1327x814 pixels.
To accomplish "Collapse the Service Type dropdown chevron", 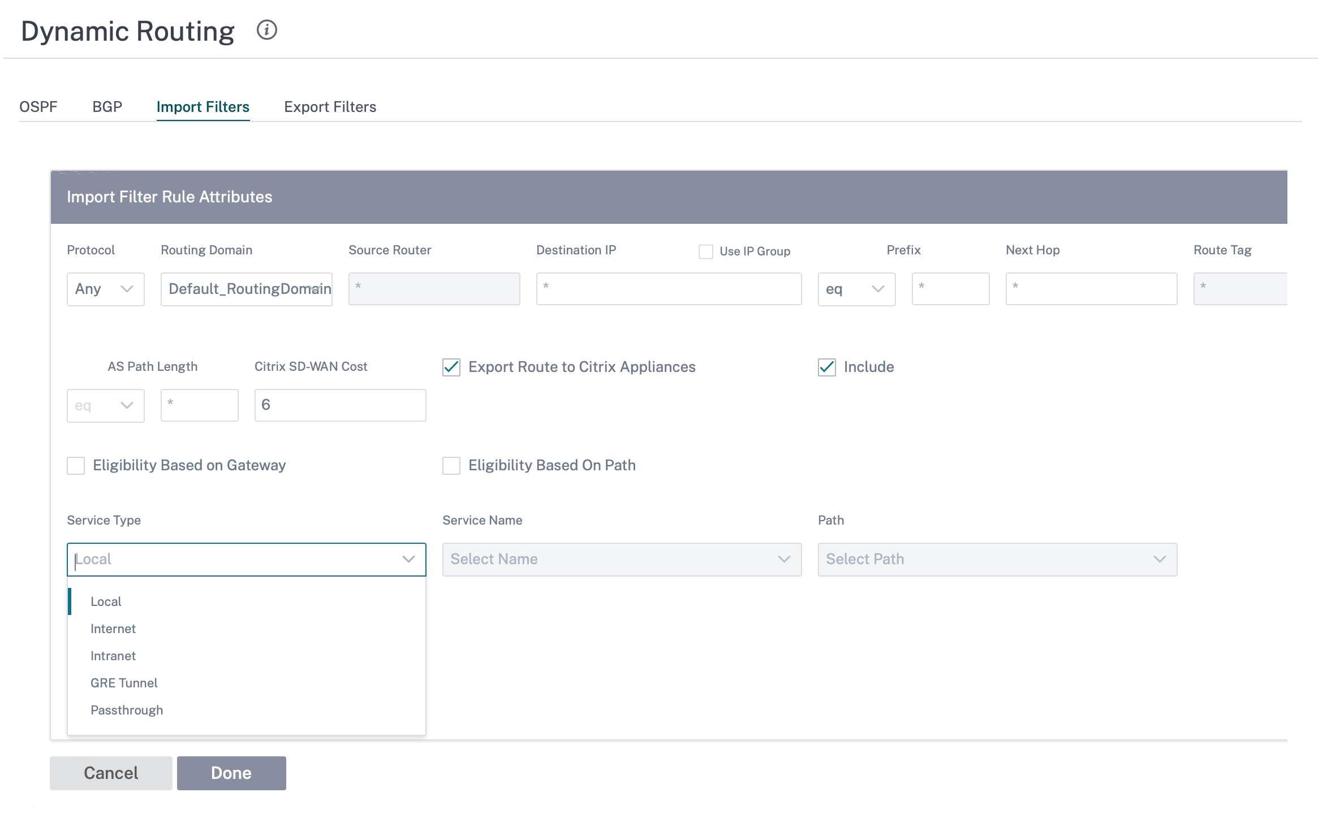I will [x=408, y=559].
